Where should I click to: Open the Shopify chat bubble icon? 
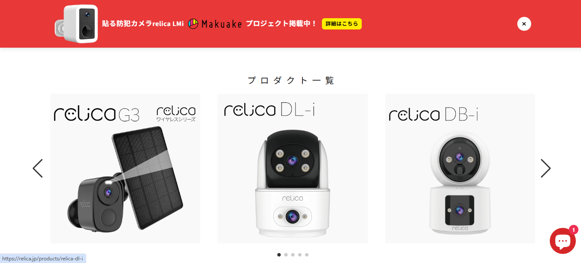[562, 241]
